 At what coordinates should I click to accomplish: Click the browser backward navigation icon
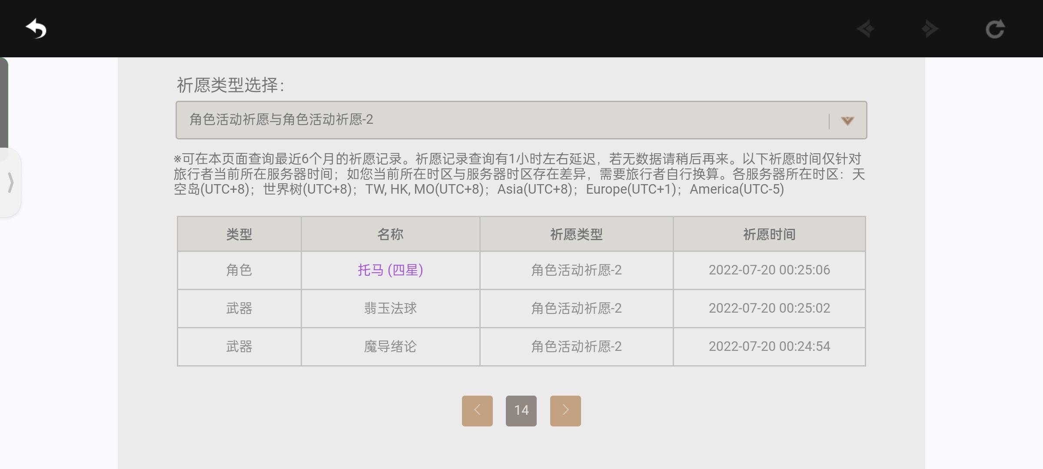tap(866, 29)
